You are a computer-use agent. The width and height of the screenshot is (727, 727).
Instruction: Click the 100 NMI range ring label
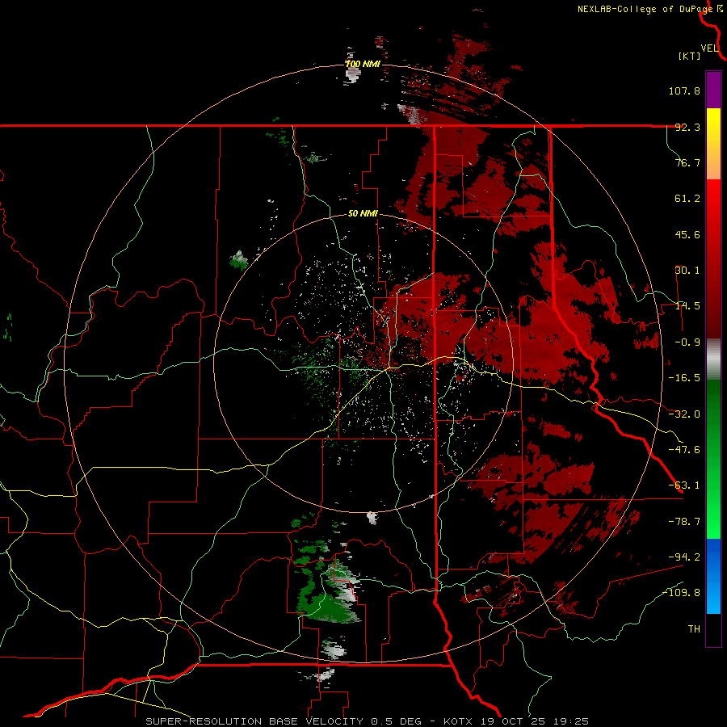[x=363, y=64]
